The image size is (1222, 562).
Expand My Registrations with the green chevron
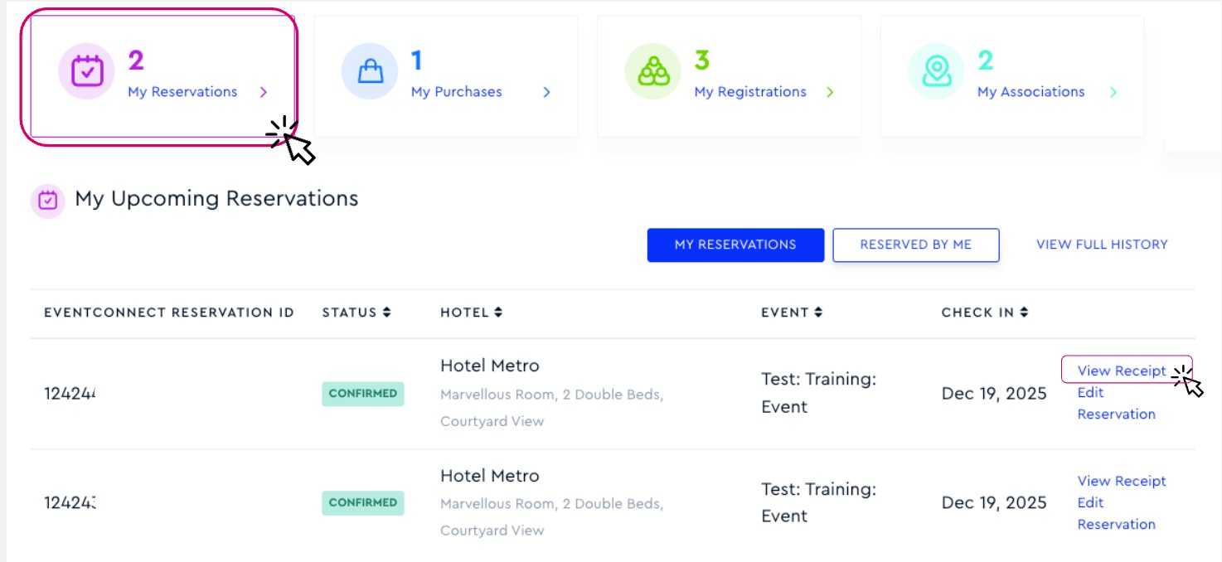point(831,92)
